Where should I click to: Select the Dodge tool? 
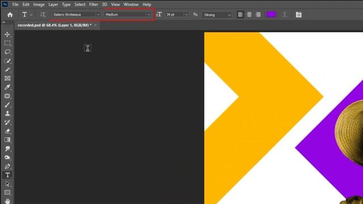point(7,158)
